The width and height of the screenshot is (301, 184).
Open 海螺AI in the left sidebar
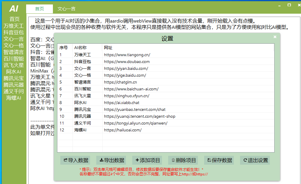coord(14,98)
